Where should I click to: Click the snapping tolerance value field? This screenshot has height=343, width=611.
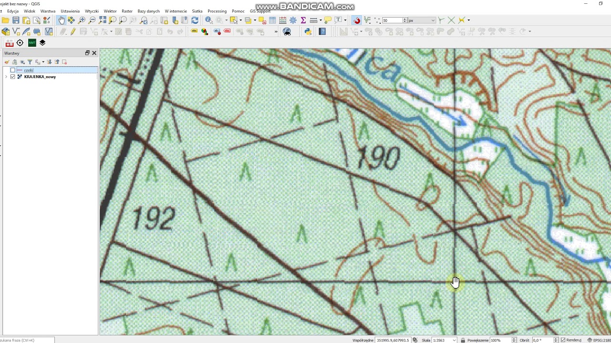pos(392,20)
